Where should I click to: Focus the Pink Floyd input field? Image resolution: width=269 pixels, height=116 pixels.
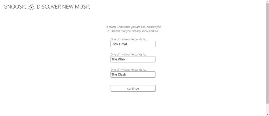133,44
